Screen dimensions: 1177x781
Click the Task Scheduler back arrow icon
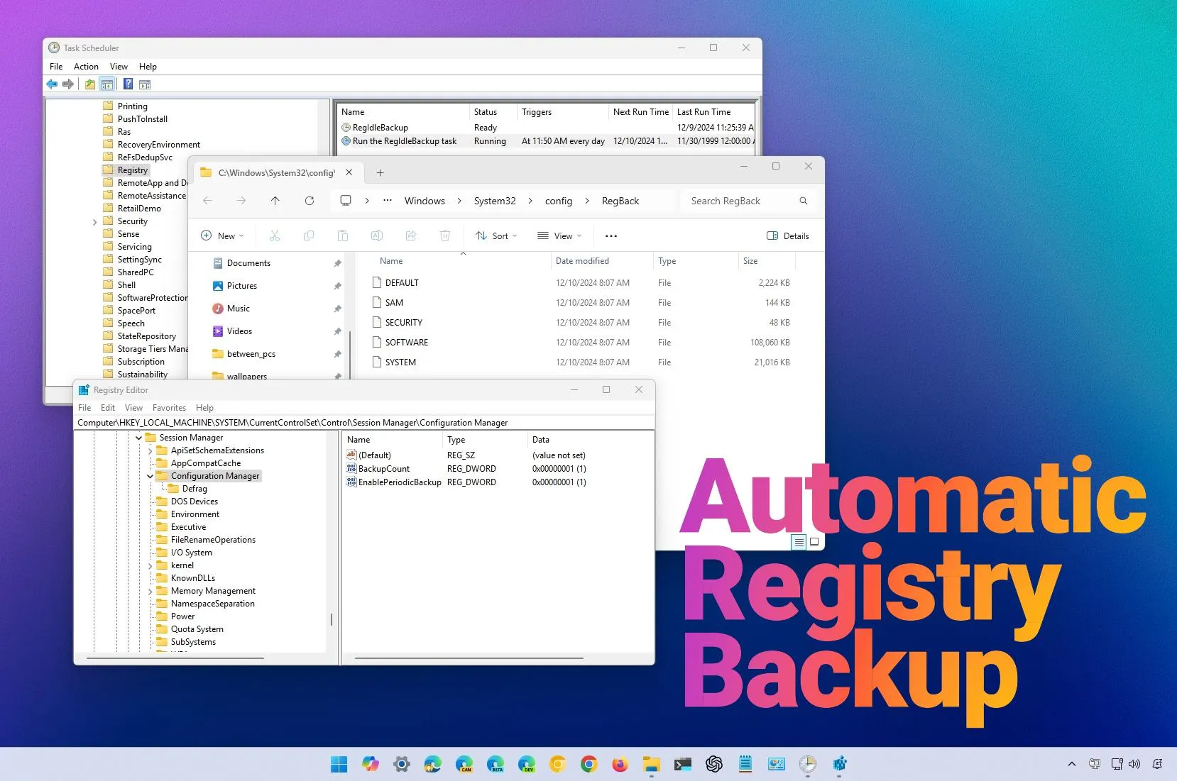click(52, 84)
